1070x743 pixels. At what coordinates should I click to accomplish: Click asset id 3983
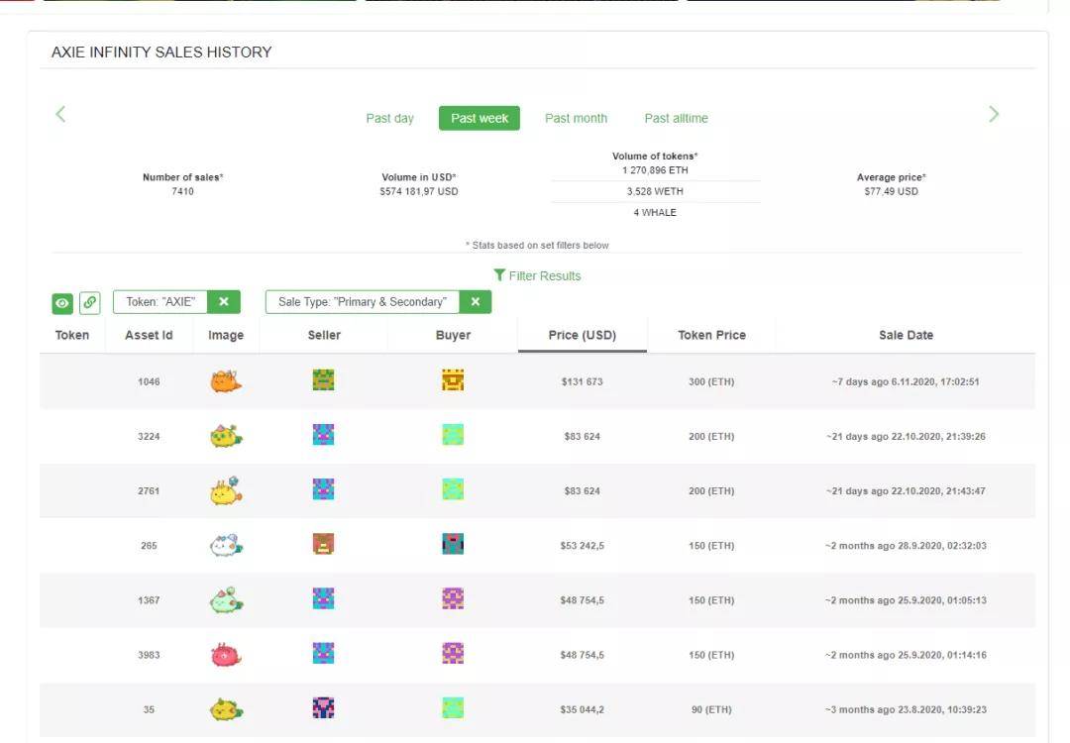tap(149, 655)
